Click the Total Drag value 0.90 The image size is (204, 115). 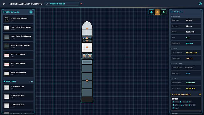[x=188, y=73]
